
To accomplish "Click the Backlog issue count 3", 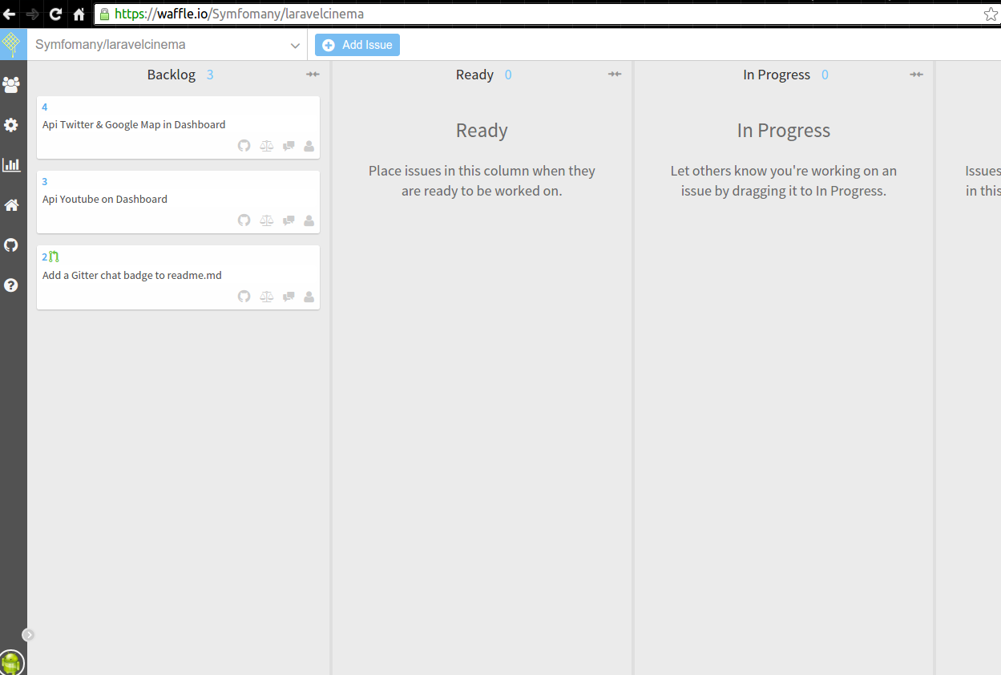I will [210, 75].
